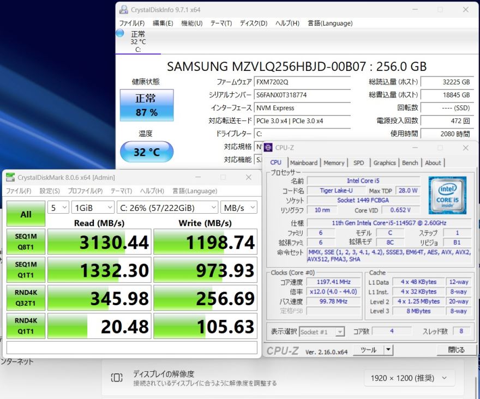
Task: Open the test count dropdown showing 5
Action: [58, 208]
